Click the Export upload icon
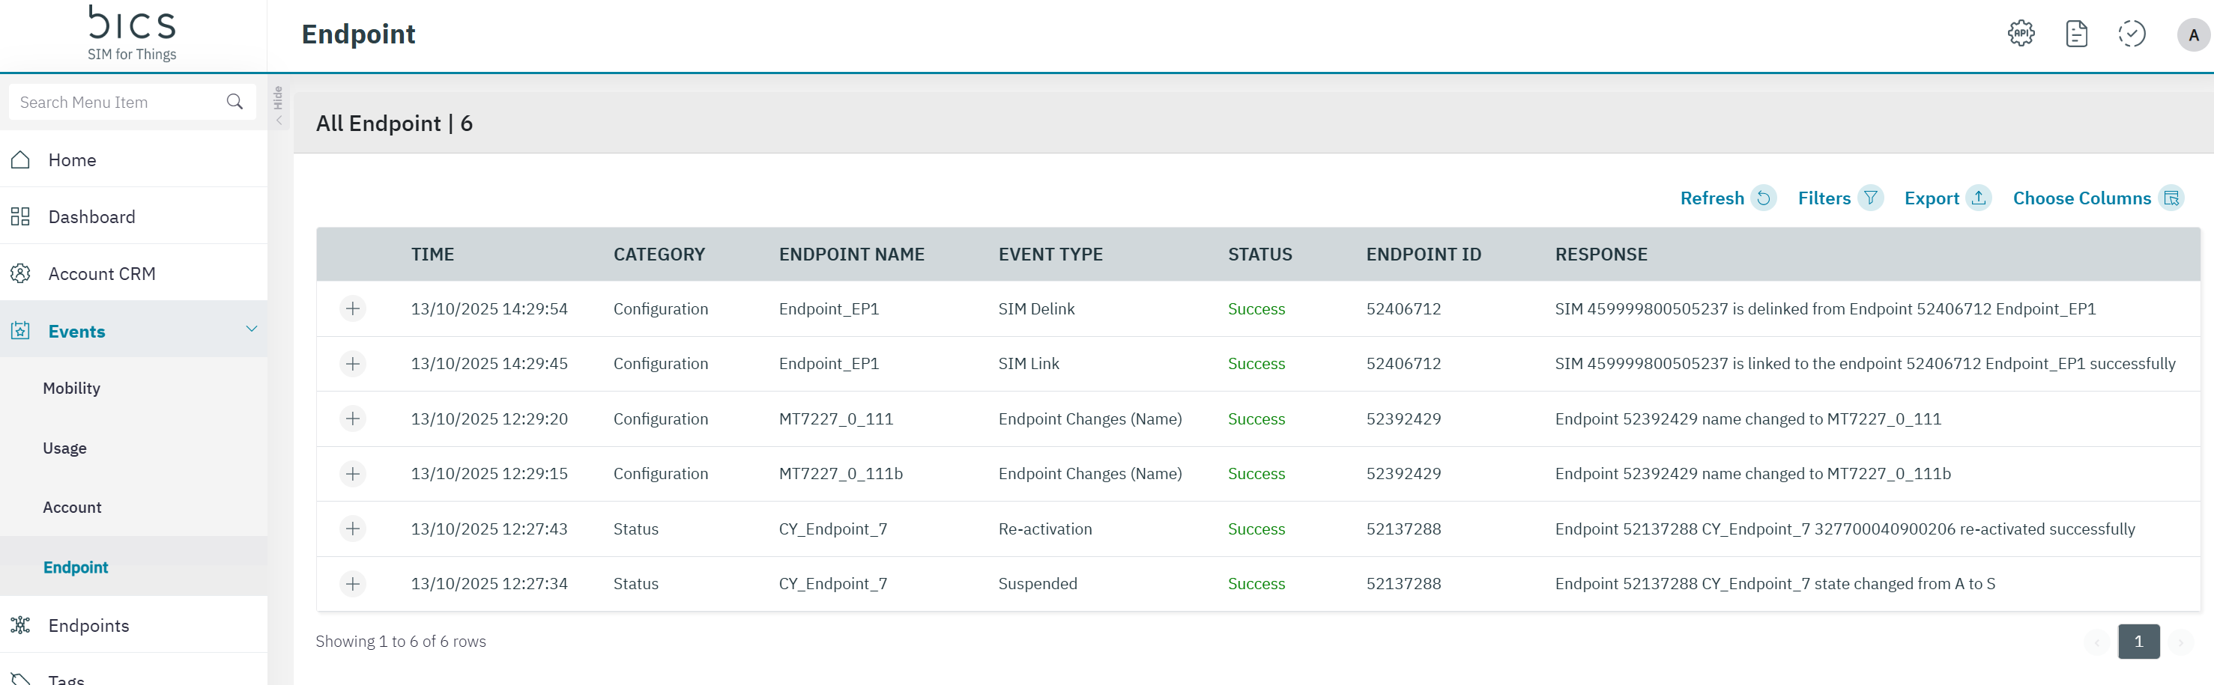The image size is (2214, 685). click(x=1979, y=198)
